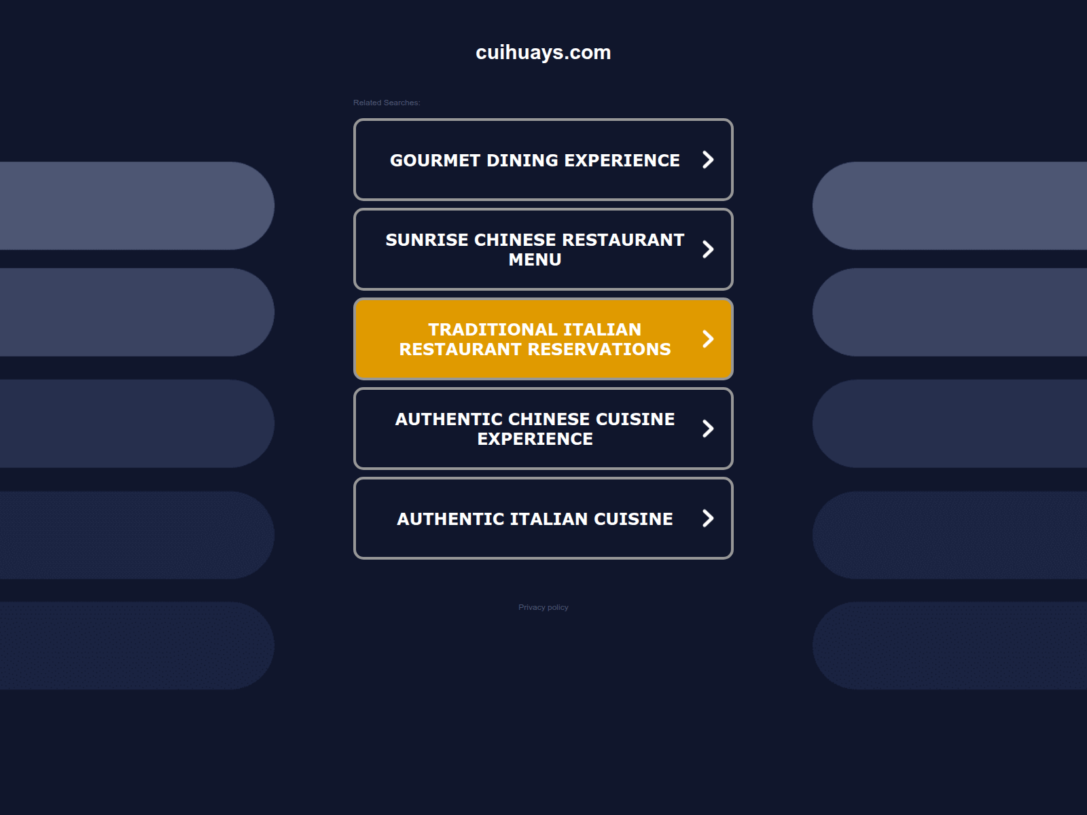The width and height of the screenshot is (1087, 815).
Task: Click the cuihuays.com site title
Action: (543, 52)
